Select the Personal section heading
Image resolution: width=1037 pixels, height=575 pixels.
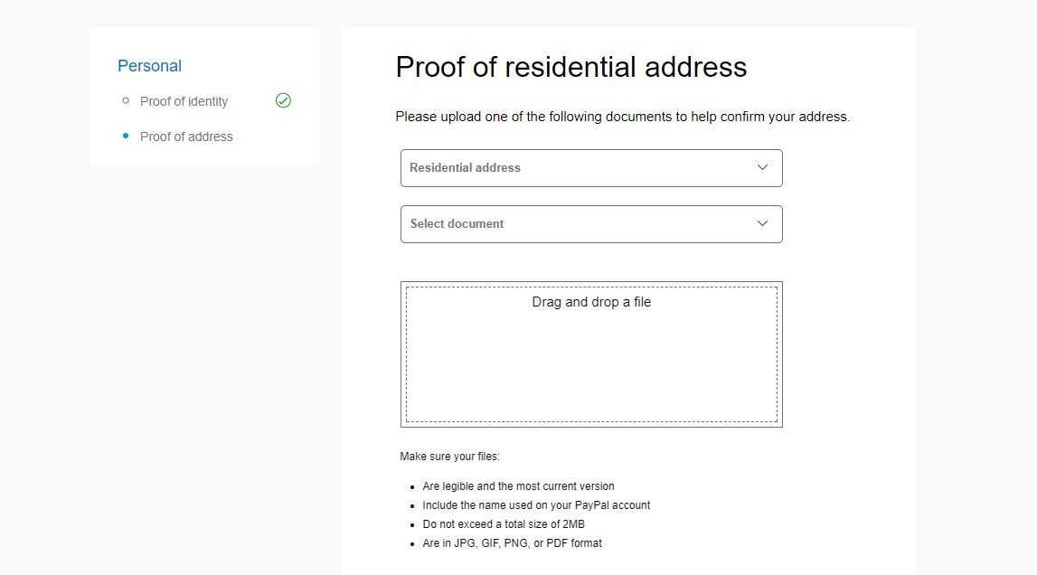coord(149,66)
